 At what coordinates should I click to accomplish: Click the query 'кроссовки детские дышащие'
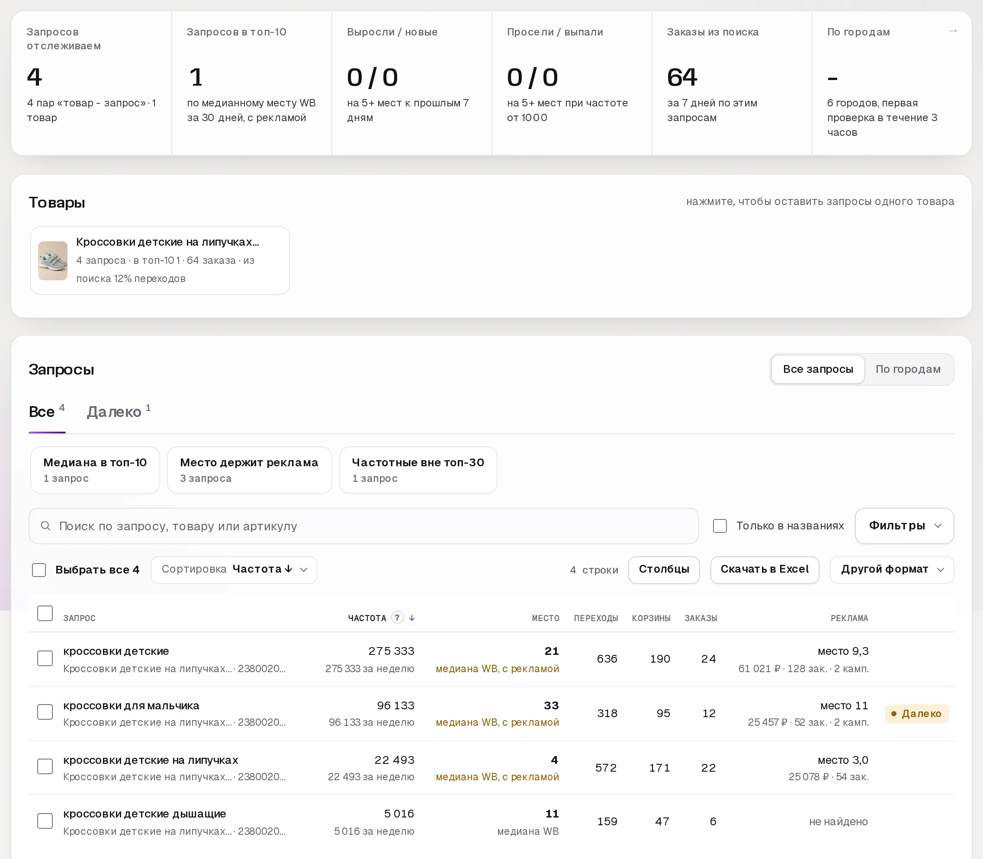tap(145, 814)
